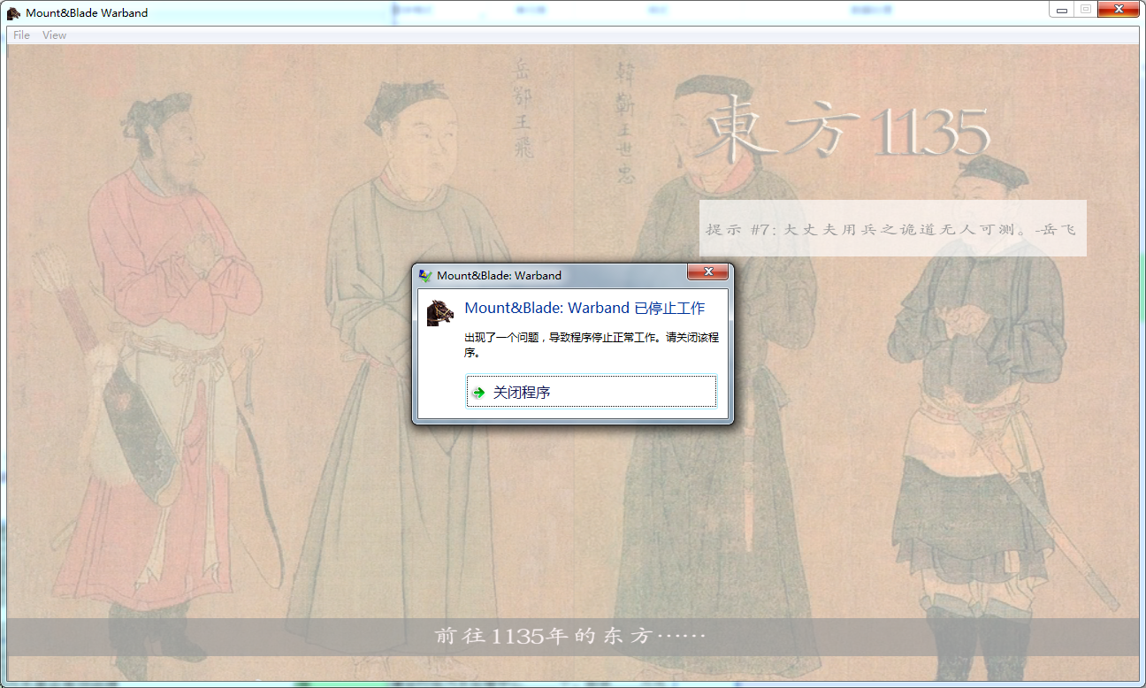Close the Mount&Blade: Warband error dialog
1146x688 pixels.
[x=707, y=273]
